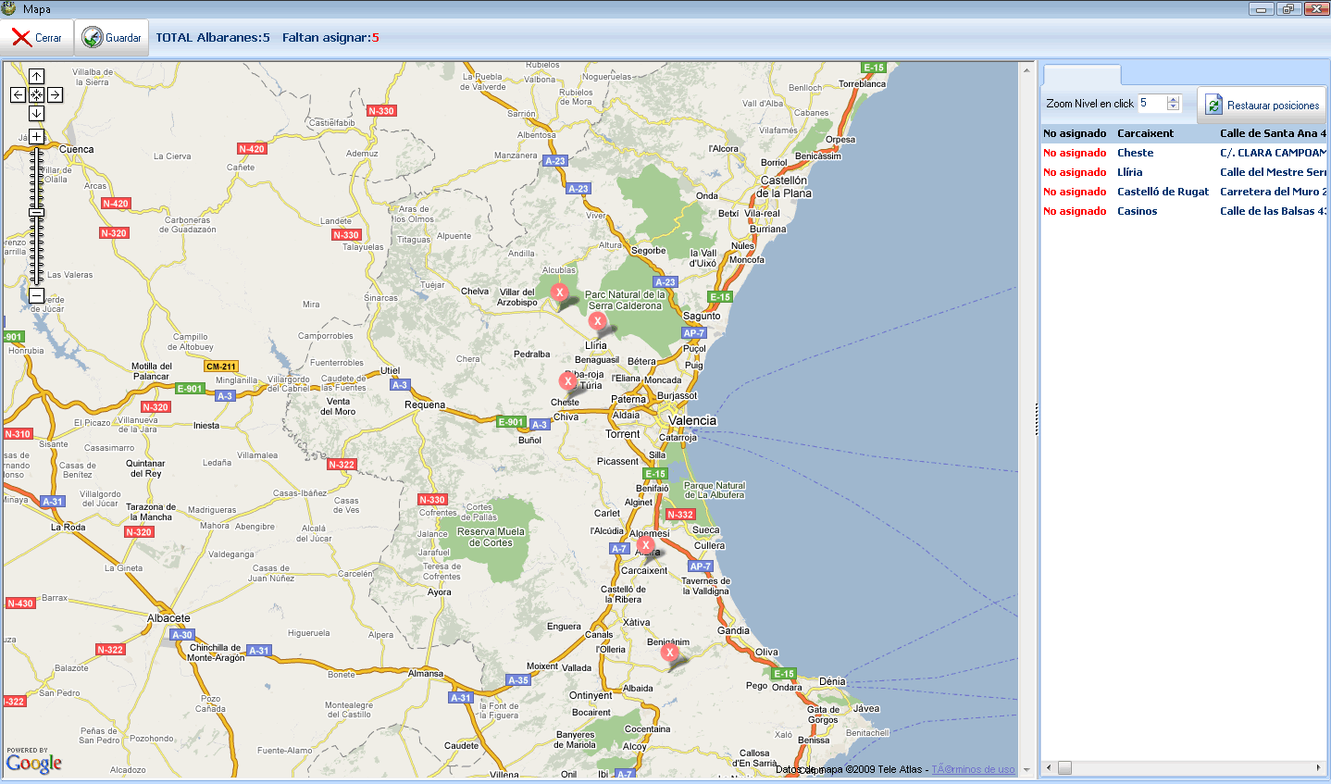
Task: Click the map pan down arrow
Action: click(36, 113)
